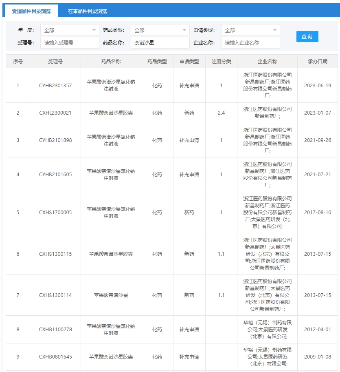This screenshot has width=340, height=372.
Task: Click 化药 type in row 9
Action: 157,357
